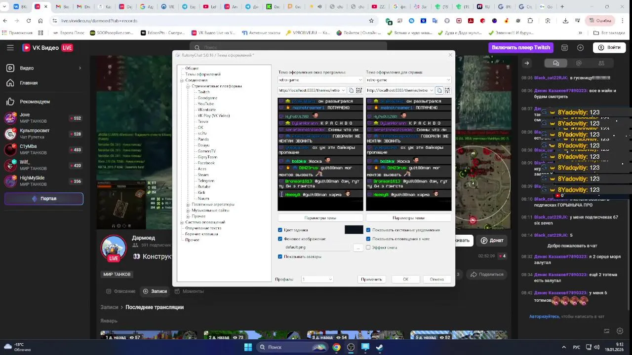
Task: Enable the Эффект снега checkbox
Action: tap(368, 248)
